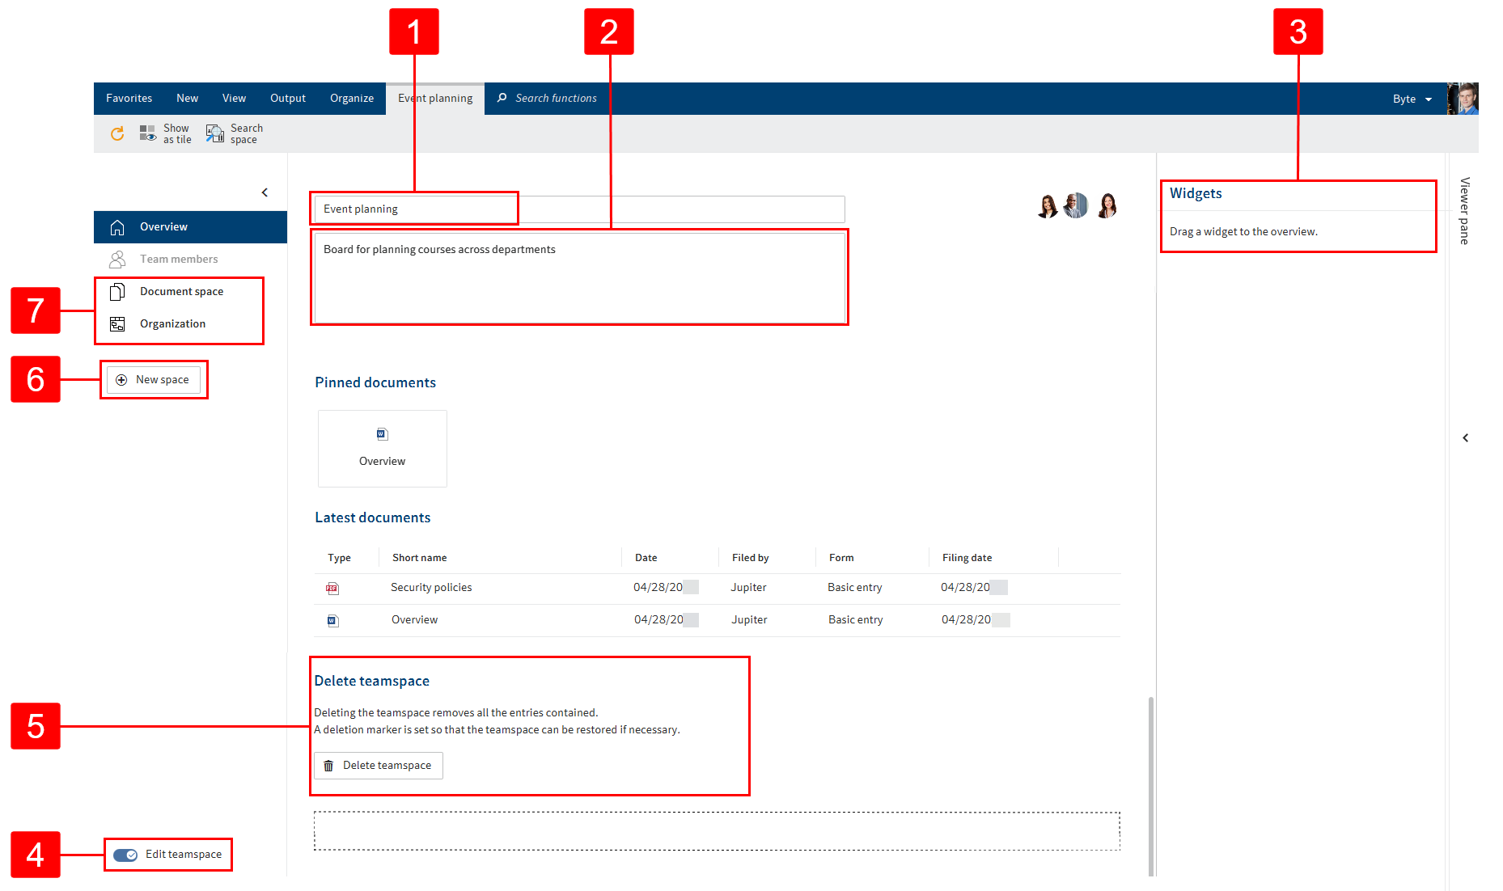This screenshot has width=1503, height=891.
Task: Select the Show as tile icon
Action: [147, 133]
